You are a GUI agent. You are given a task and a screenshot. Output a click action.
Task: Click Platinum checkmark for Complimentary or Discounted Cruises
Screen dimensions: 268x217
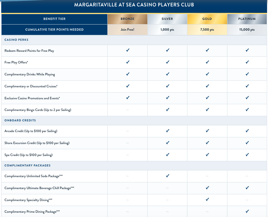tap(247, 86)
